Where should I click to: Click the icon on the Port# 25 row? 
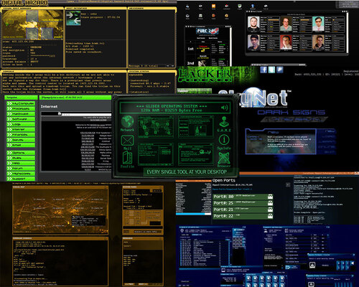click(270, 203)
